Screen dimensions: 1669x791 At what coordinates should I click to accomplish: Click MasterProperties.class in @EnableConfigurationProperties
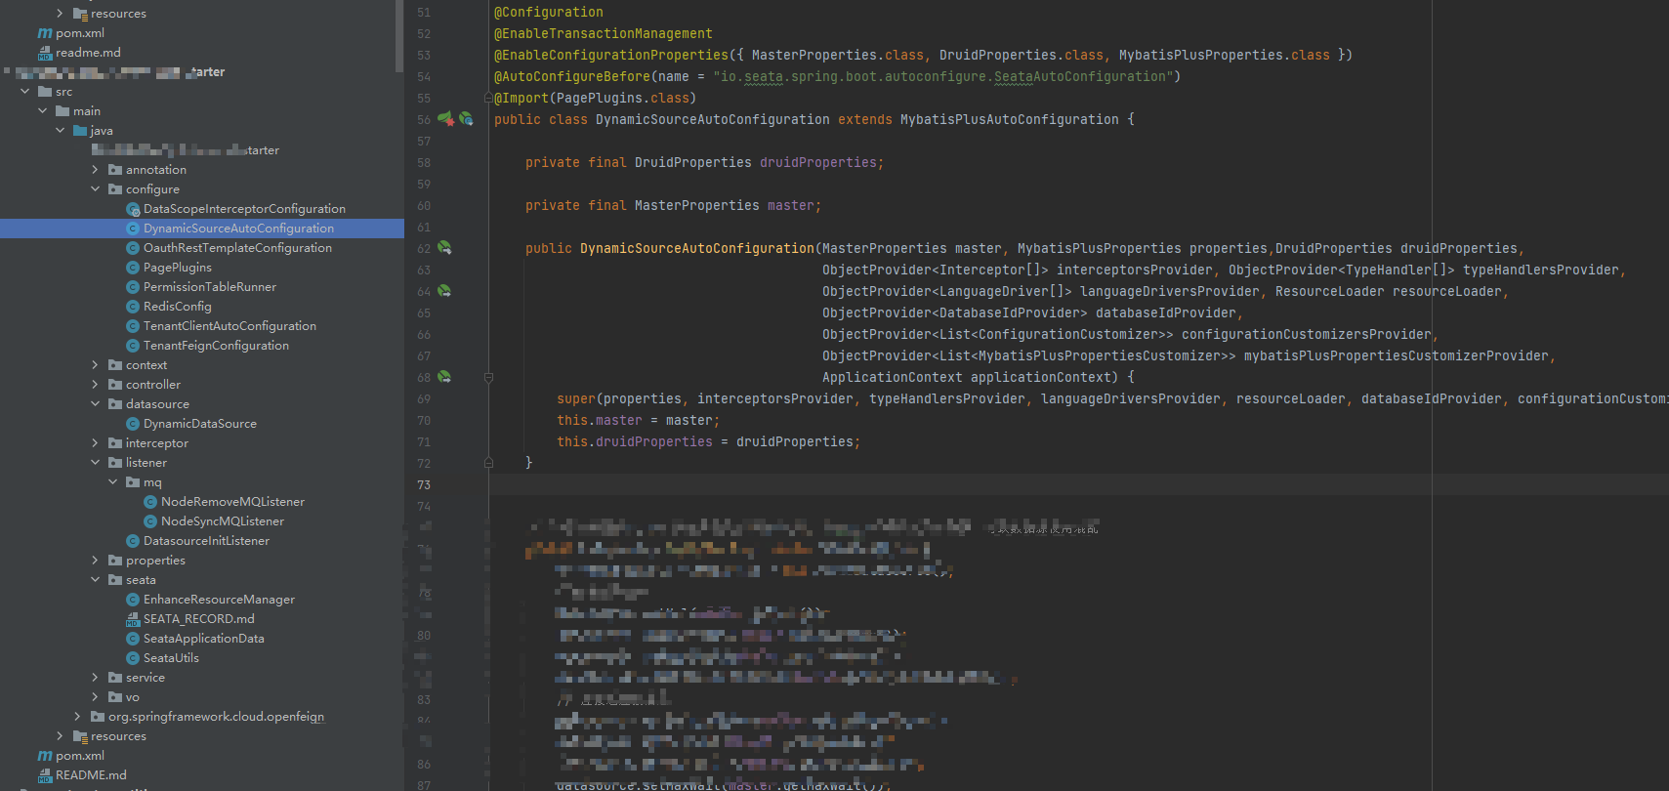(x=837, y=55)
